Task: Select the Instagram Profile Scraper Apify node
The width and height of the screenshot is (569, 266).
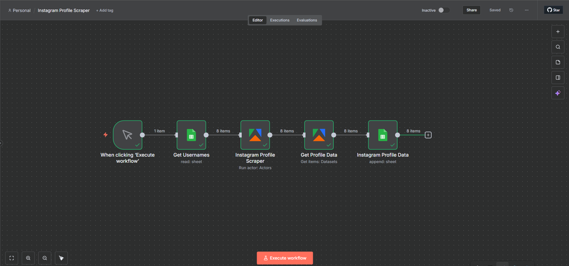Action: point(255,135)
